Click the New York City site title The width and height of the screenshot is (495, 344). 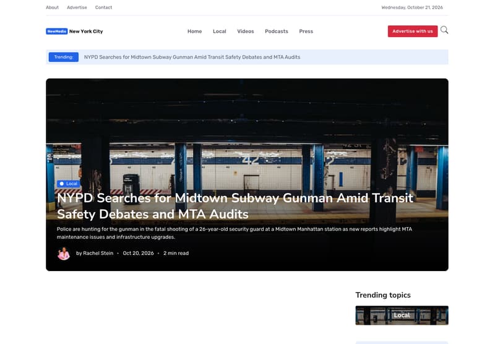86,31
